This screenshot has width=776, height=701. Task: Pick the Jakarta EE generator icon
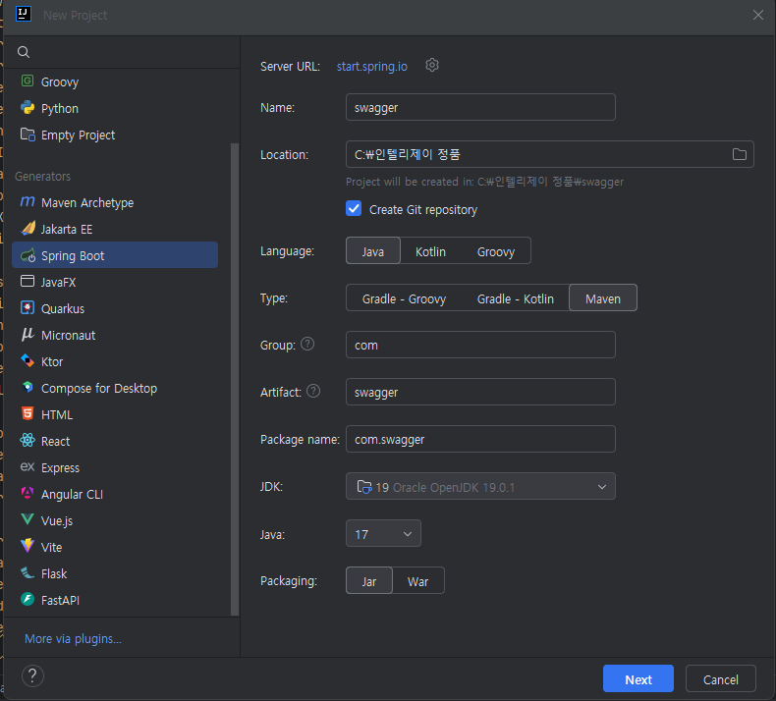[28, 229]
